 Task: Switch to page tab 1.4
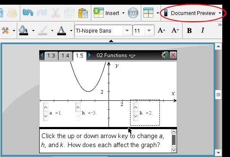point(65,56)
